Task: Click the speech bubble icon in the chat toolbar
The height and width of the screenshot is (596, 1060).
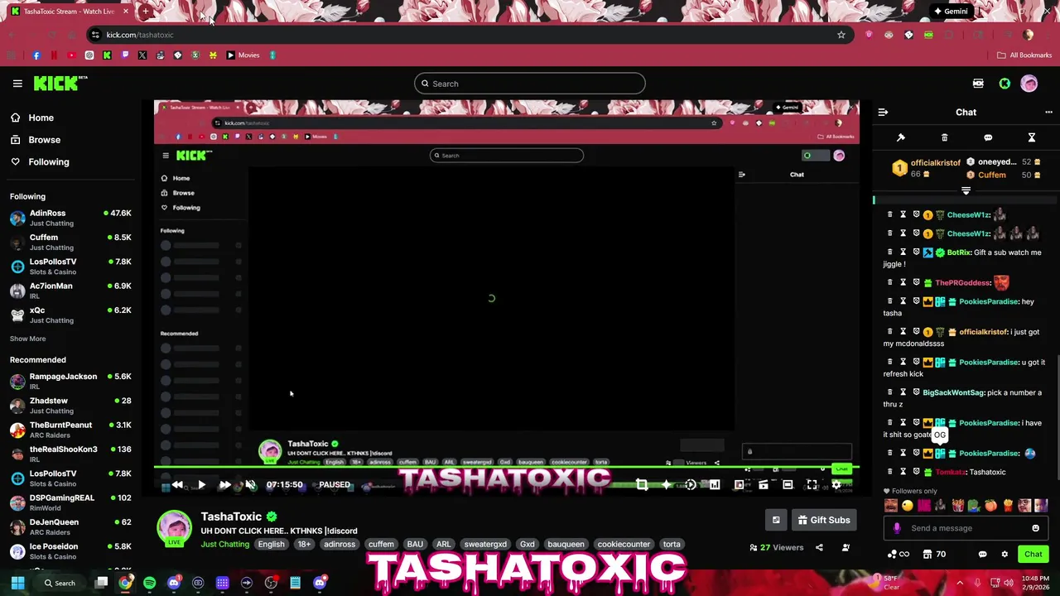Action: tap(988, 137)
